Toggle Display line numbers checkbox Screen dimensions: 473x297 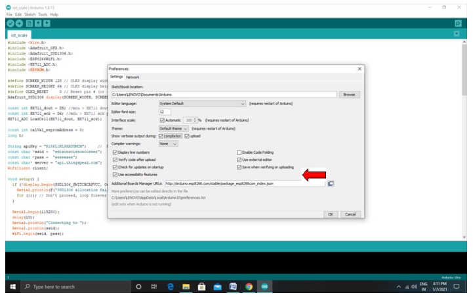click(115, 152)
